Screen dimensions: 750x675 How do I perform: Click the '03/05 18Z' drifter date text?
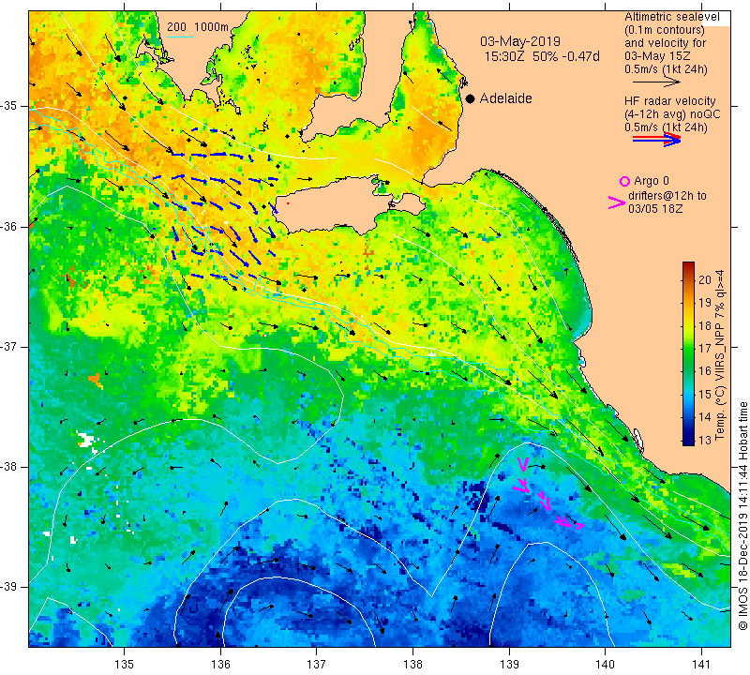(655, 209)
